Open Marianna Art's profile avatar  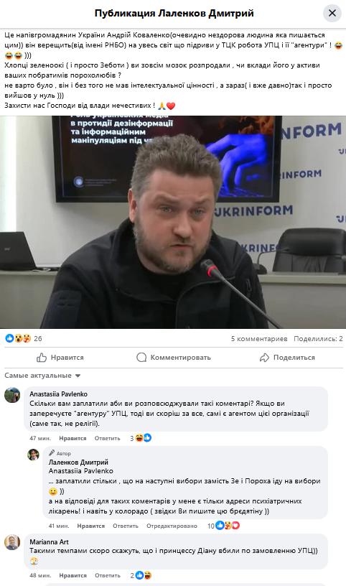click(x=12, y=542)
